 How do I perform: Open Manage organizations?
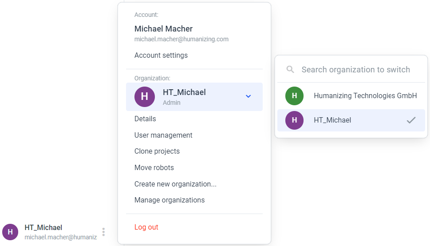click(169, 200)
